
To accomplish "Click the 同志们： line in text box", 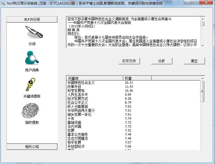I will pos(73,34).
